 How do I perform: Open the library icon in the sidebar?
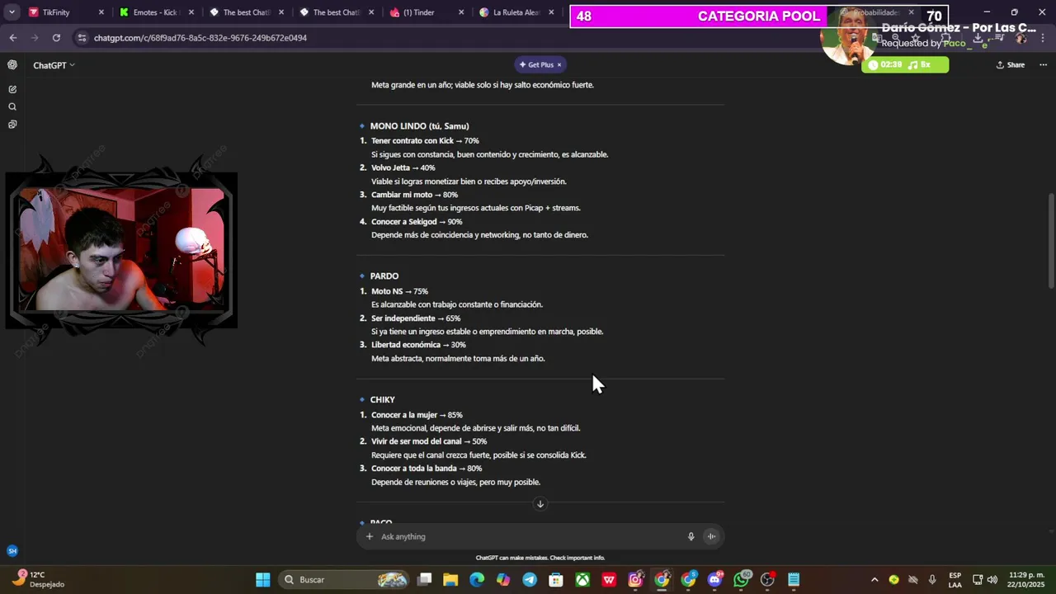[x=12, y=125]
